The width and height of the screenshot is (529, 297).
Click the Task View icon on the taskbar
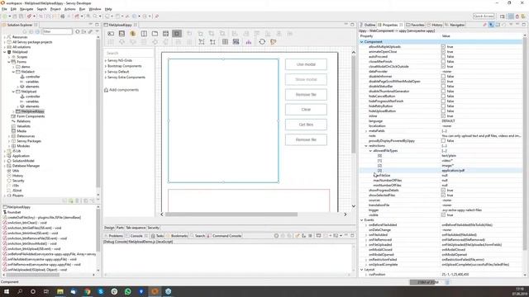(46, 291)
